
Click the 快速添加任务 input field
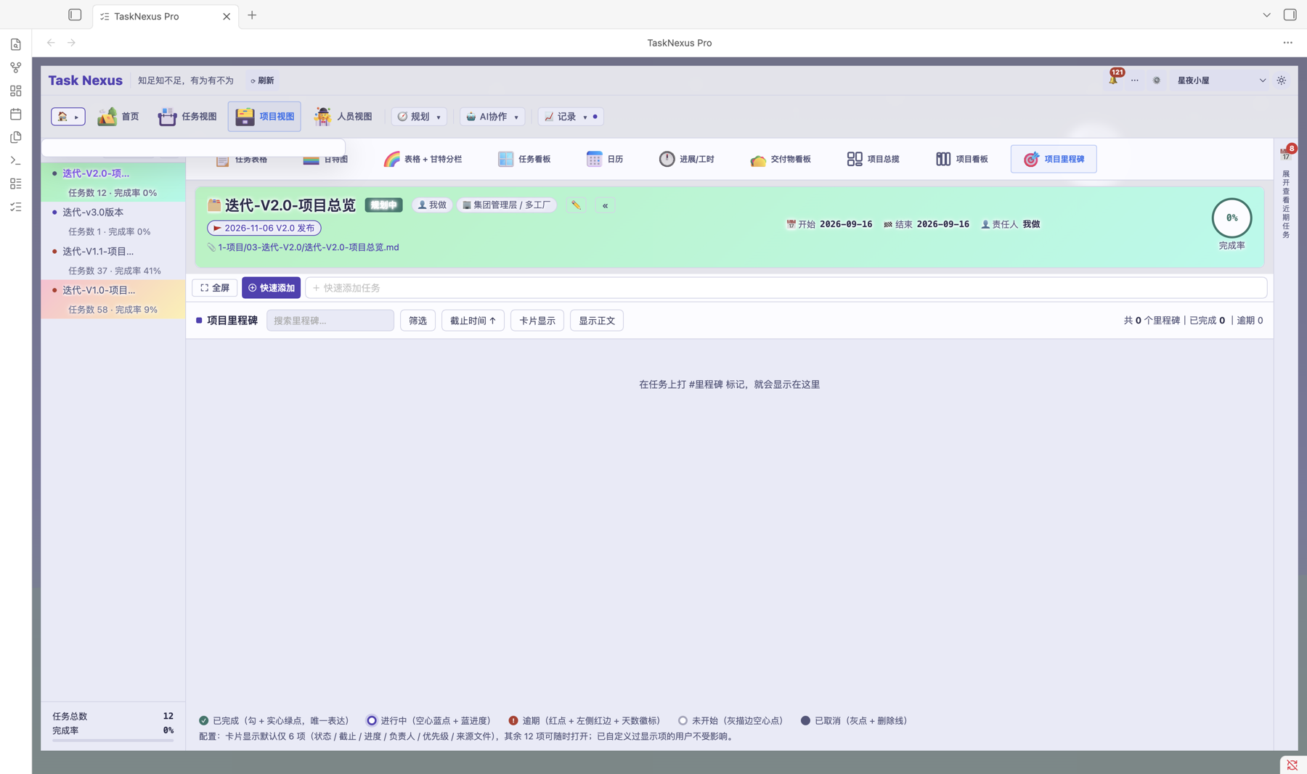786,288
